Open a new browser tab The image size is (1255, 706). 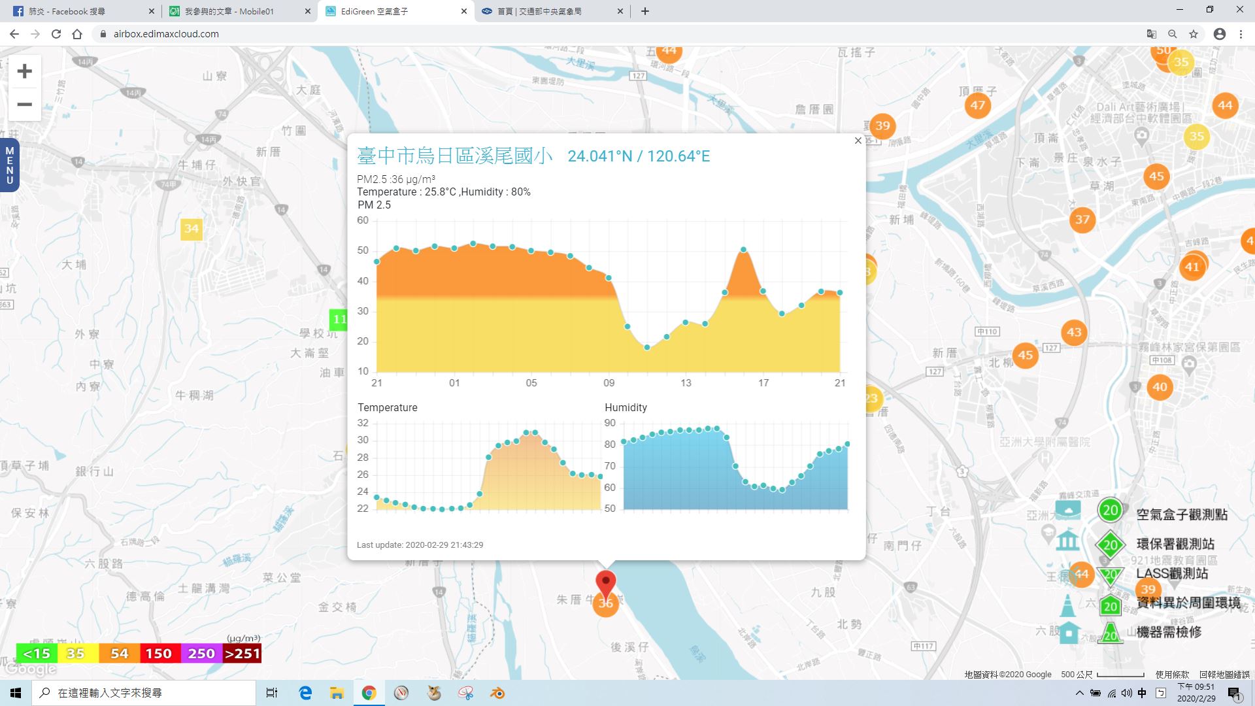pos(644,11)
